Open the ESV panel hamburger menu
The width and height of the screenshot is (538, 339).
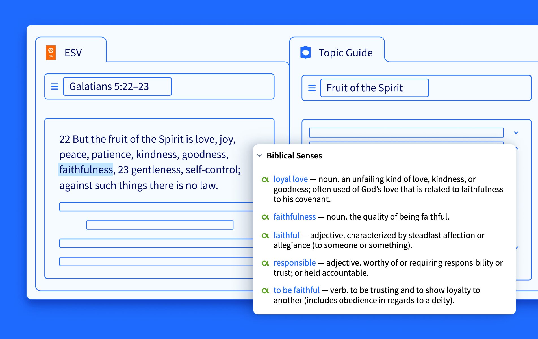(x=55, y=86)
